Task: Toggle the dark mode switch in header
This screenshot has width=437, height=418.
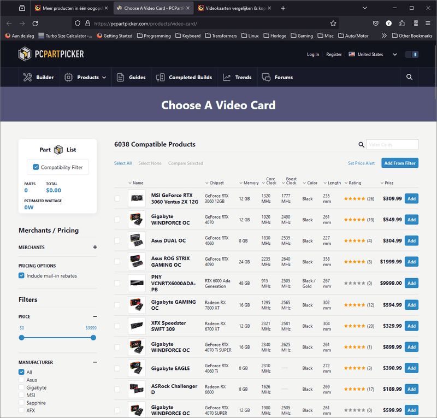Action: (412, 55)
